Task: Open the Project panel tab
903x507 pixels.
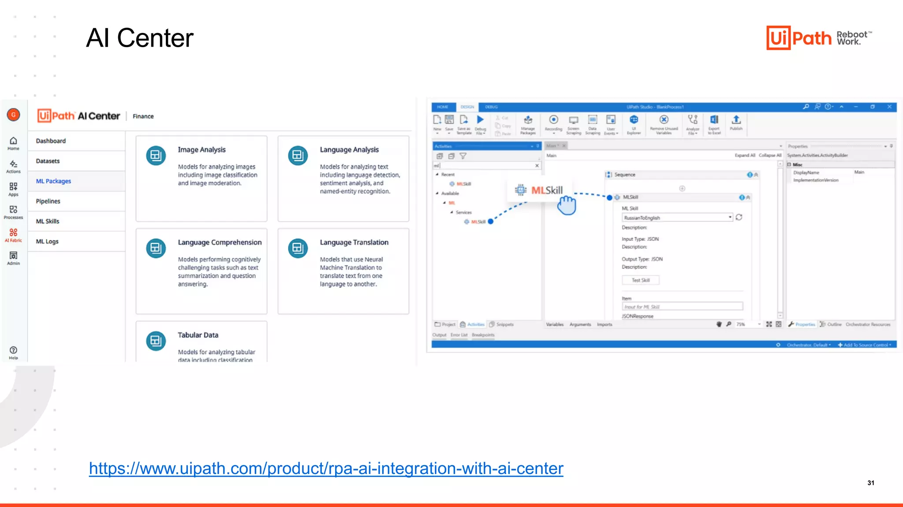Action: [445, 324]
